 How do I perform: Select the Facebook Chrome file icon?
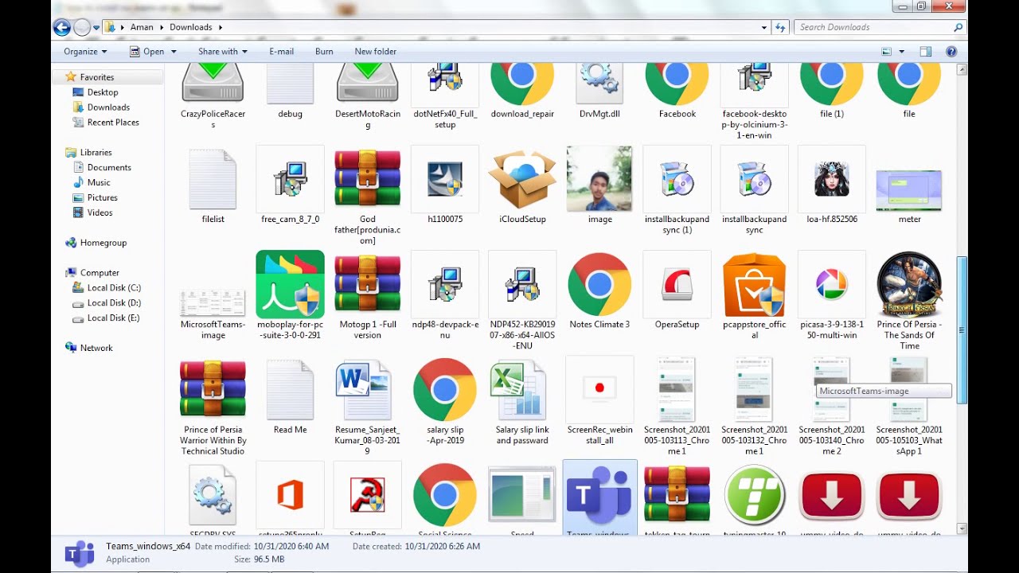point(677,83)
